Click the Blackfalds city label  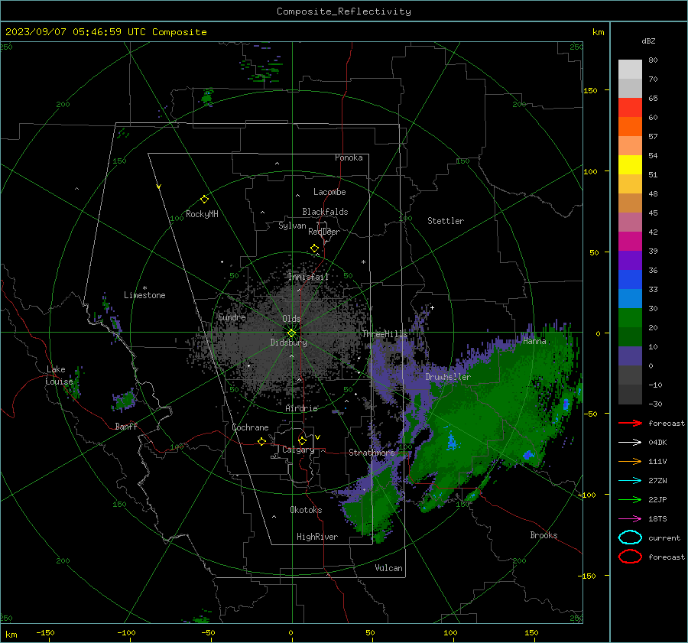[x=325, y=212]
